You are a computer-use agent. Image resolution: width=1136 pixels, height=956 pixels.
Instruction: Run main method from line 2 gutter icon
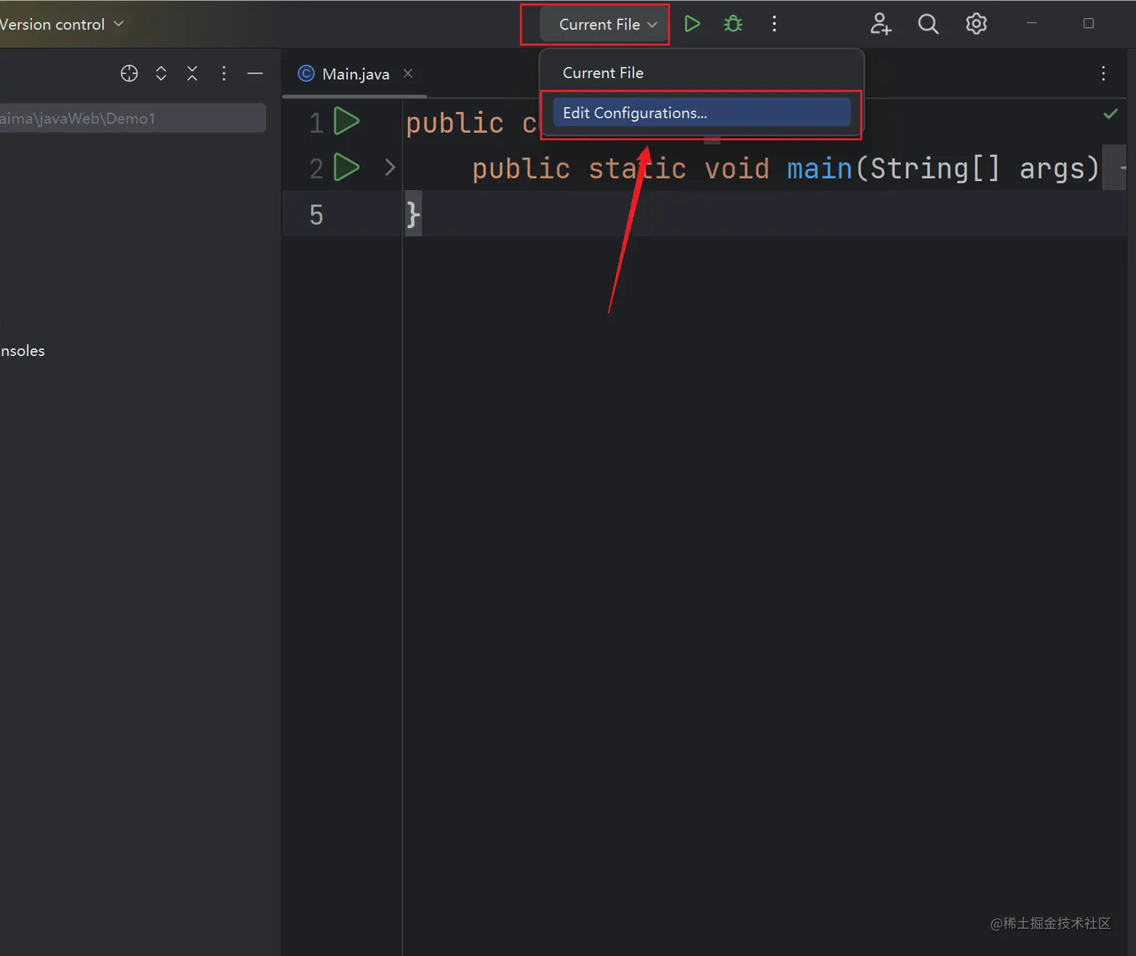coord(346,167)
